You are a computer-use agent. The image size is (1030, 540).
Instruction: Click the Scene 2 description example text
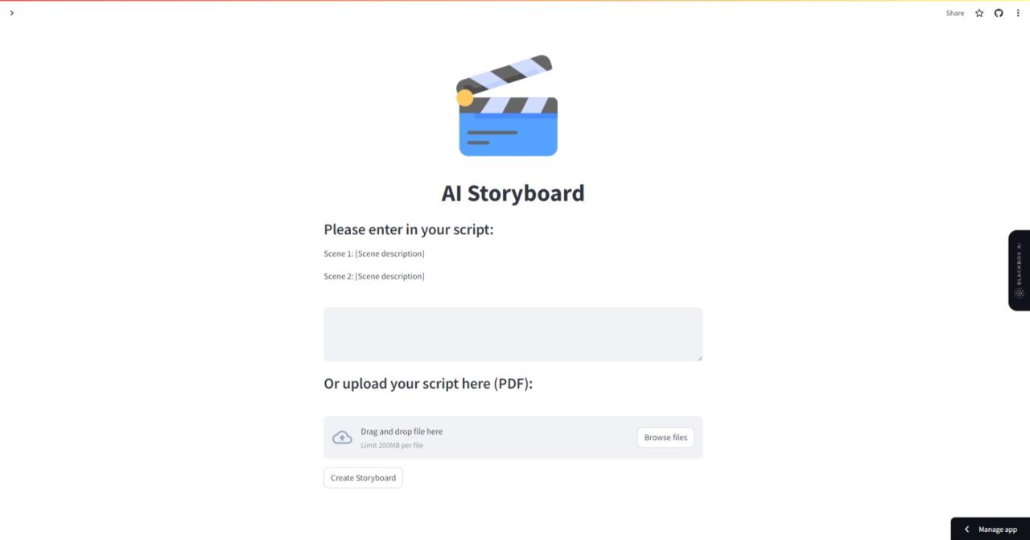374,276
